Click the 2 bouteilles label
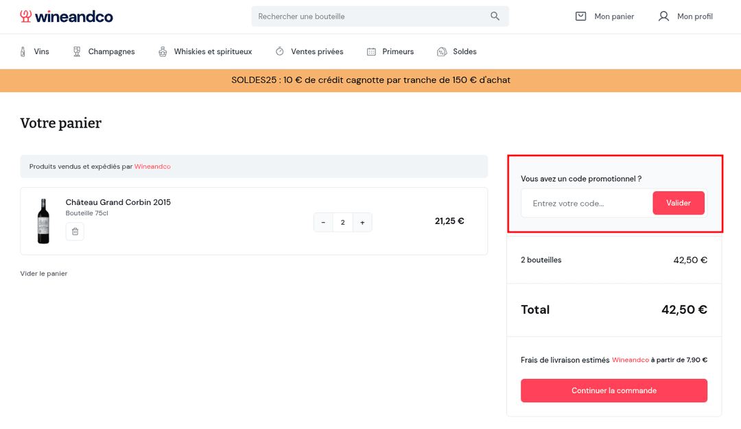741x429 pixels. click(541, 260)
